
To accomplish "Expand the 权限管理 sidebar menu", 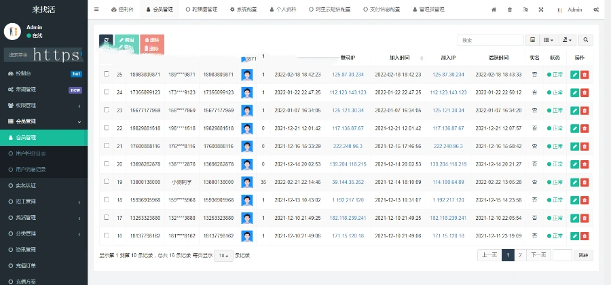I will [x=43, y=105].
